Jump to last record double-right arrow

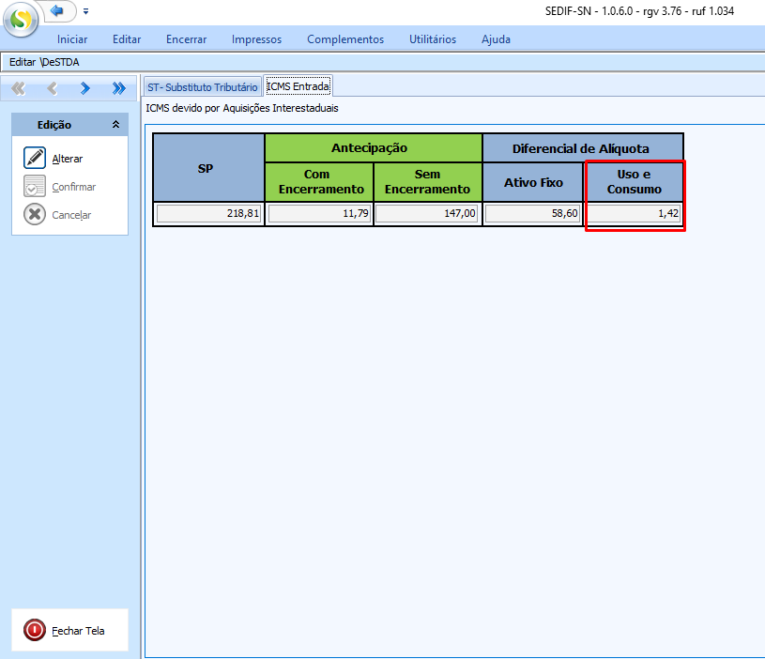[x=118, y=88]
